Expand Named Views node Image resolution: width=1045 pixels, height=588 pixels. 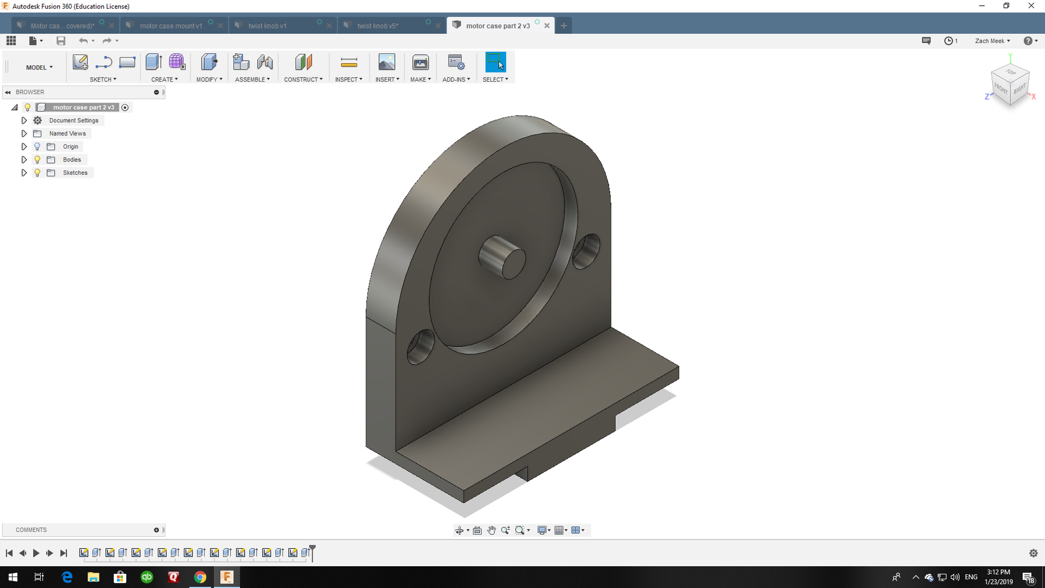pyautogui.click(x=24, y=134)
